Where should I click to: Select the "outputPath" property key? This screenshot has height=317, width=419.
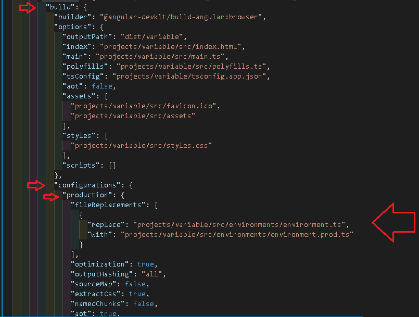pyautogui.click(x=87, y=37)
